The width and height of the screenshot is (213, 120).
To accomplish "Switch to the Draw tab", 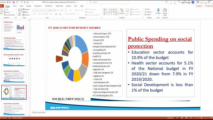I will [22, 6].
